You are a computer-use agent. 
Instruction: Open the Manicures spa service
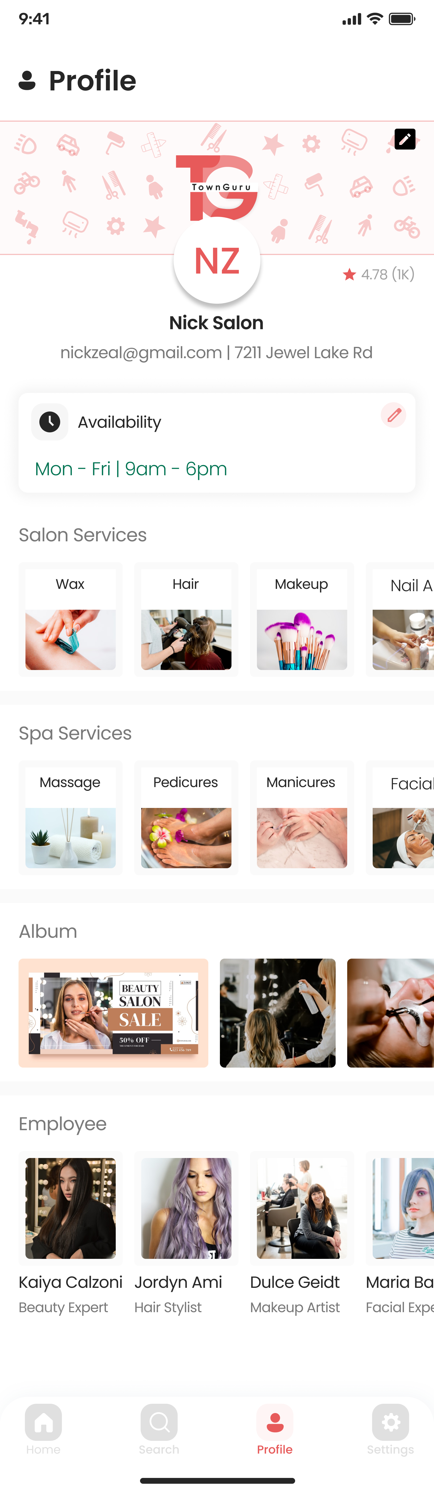(x=302, y=817)
